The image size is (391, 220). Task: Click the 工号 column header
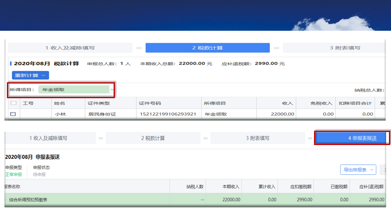pos(28,103)
